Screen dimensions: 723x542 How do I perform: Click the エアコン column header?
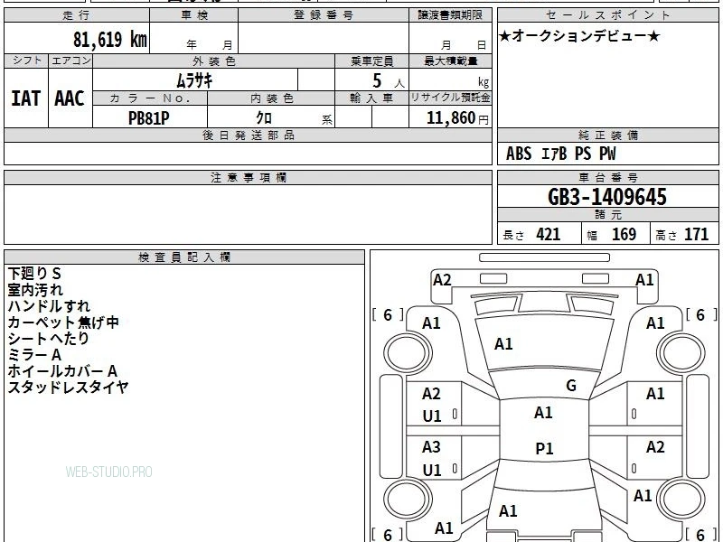pyautogui.click(x=70, y=61)
